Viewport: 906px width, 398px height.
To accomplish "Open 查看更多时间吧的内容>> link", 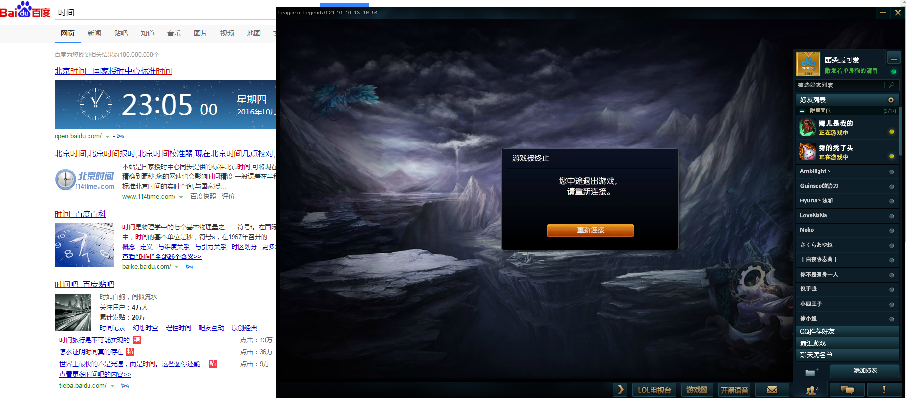I will tap(95, 374).
